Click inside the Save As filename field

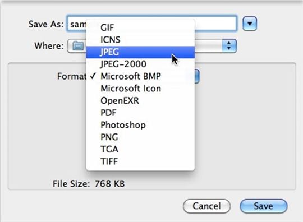(x=151, y=24)
